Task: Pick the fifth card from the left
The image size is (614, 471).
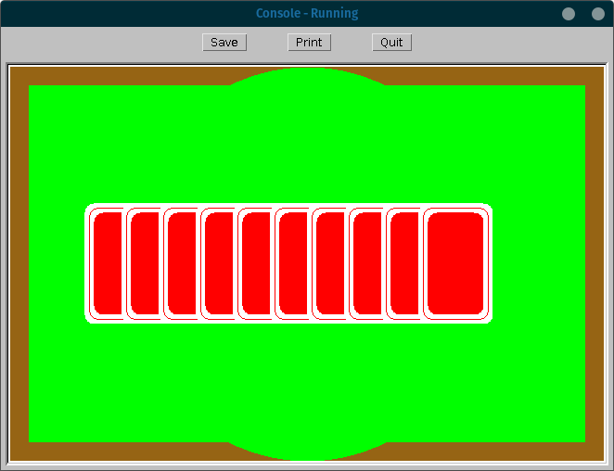Action: tap(254, 264)
